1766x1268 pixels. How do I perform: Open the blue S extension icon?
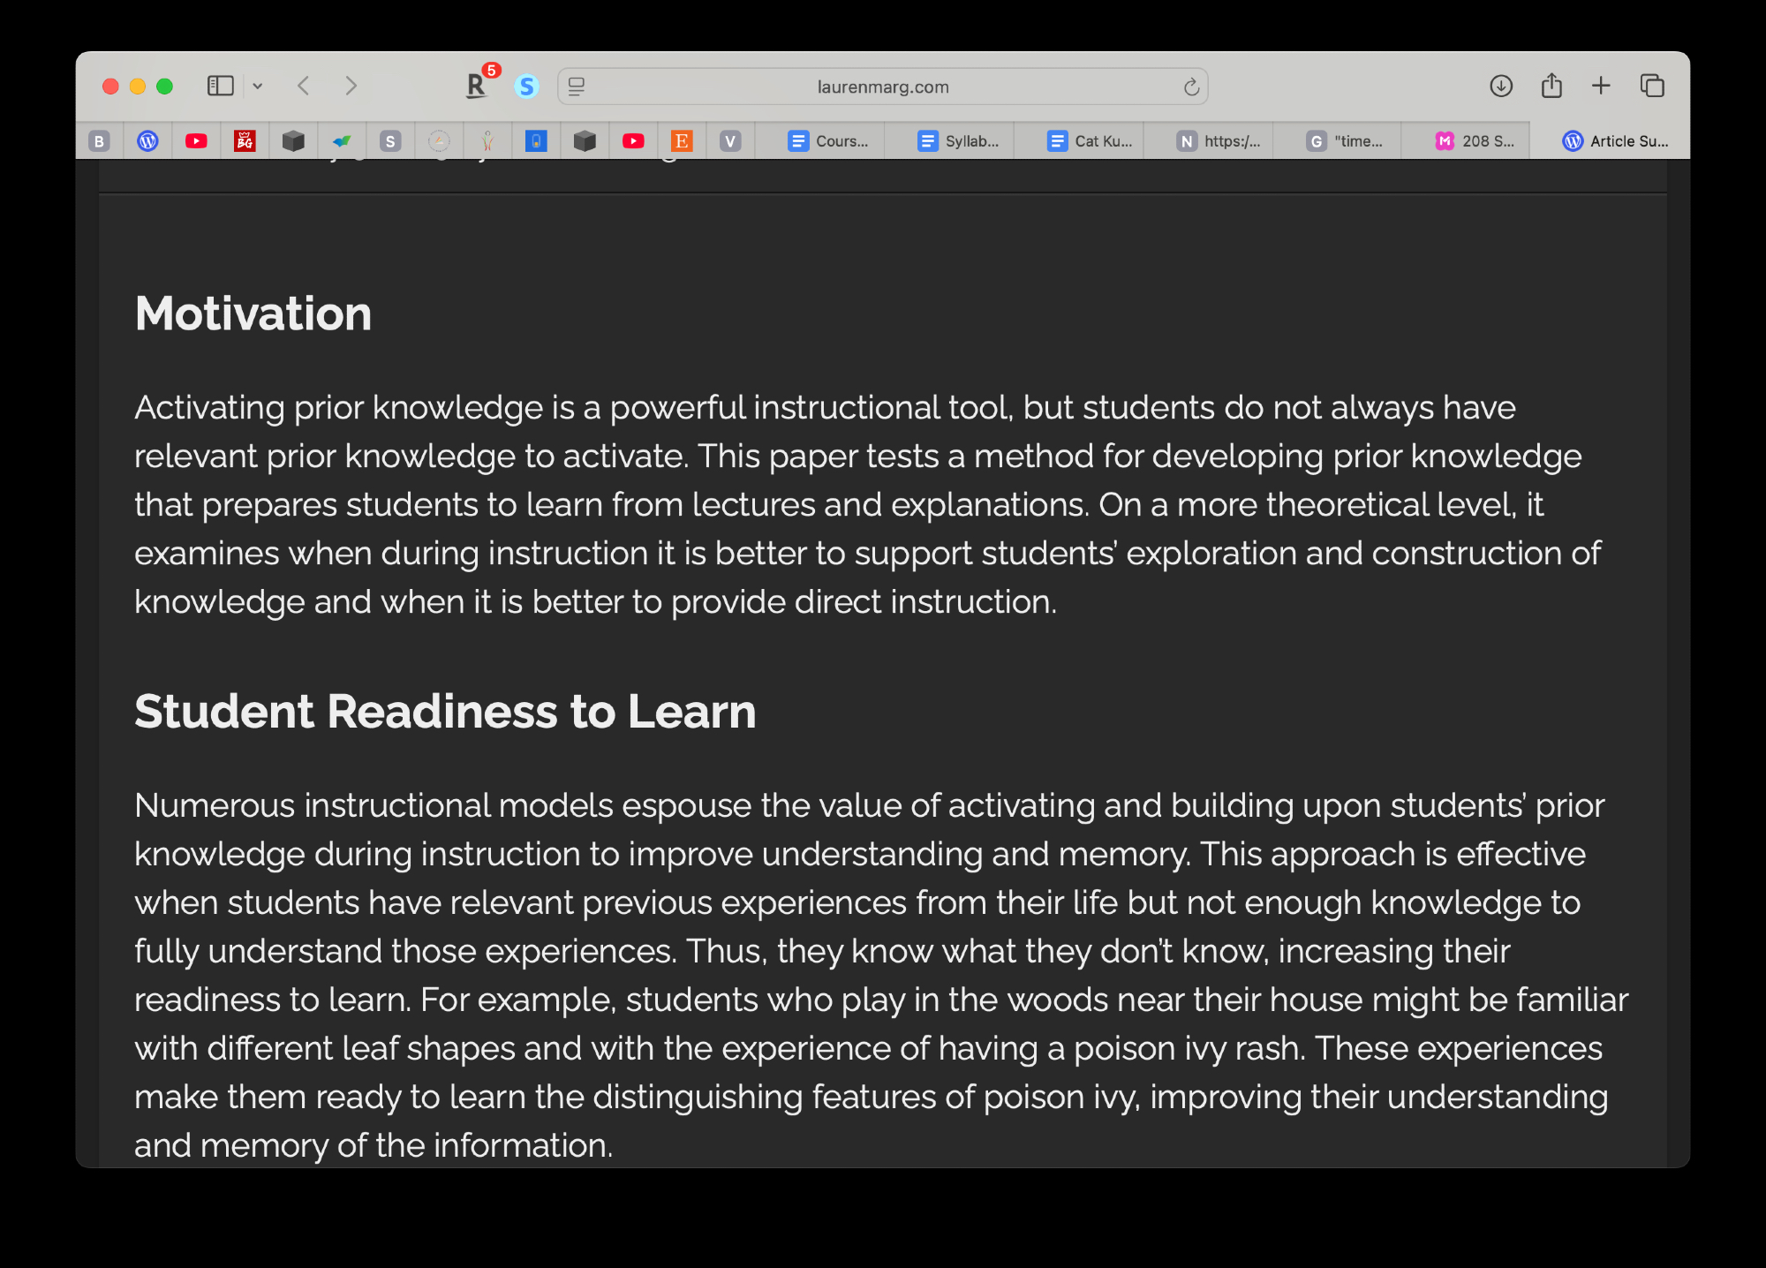527,87
